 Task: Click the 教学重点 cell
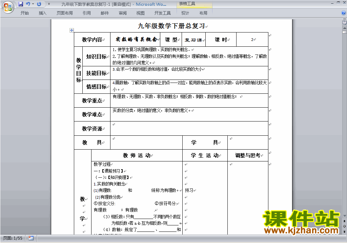pos(92,101)
